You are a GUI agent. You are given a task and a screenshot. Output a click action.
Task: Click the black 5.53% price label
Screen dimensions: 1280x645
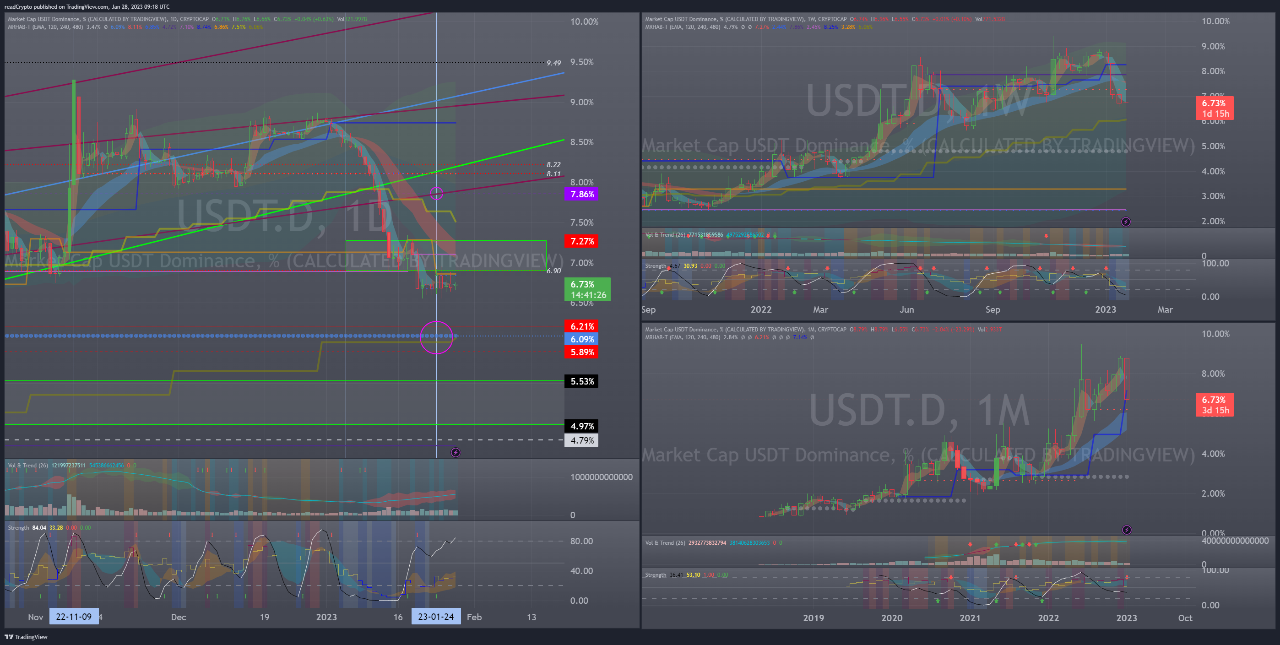(581, 382)
